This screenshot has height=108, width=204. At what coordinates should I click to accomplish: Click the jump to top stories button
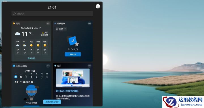[x=52, y=102]
